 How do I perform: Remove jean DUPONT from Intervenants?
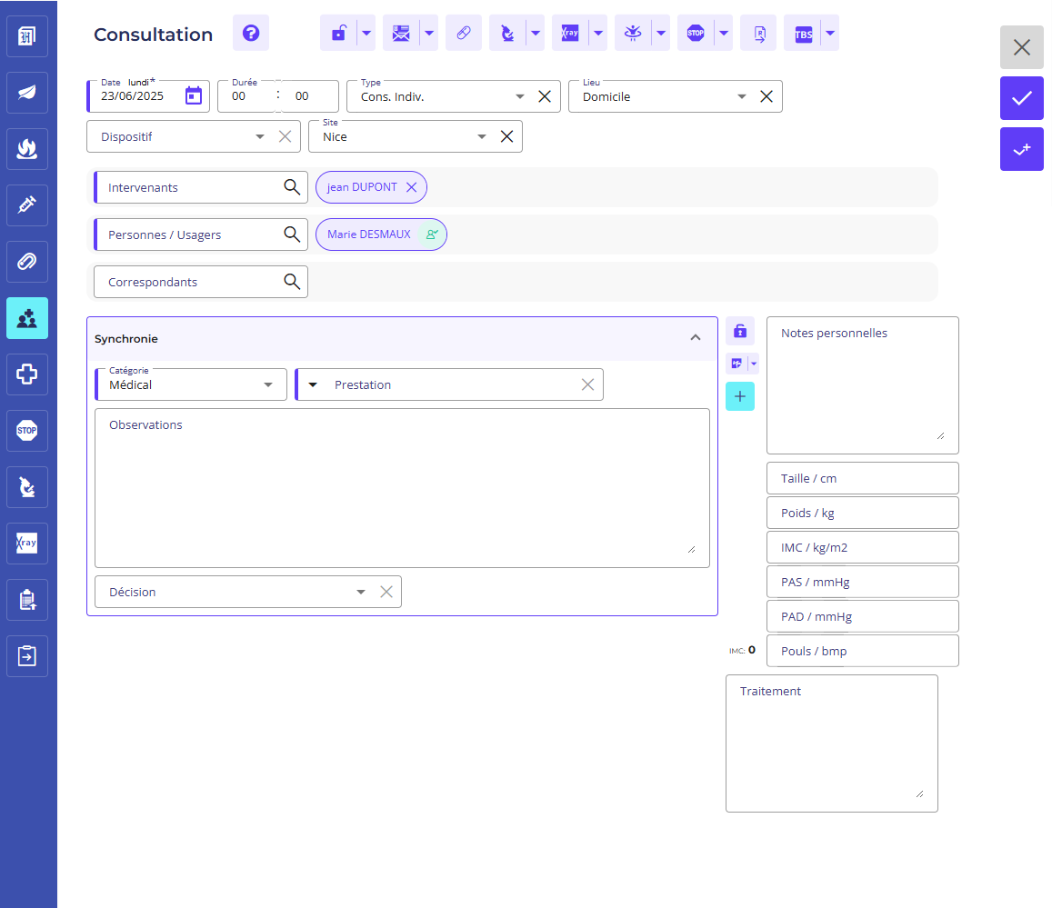click(411, 187)
